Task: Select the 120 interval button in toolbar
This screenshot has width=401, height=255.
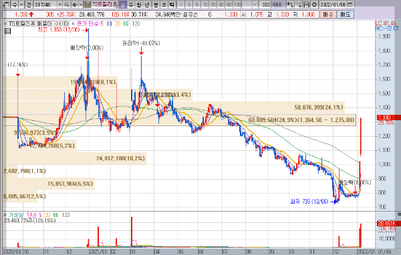Action: point(237,5)
